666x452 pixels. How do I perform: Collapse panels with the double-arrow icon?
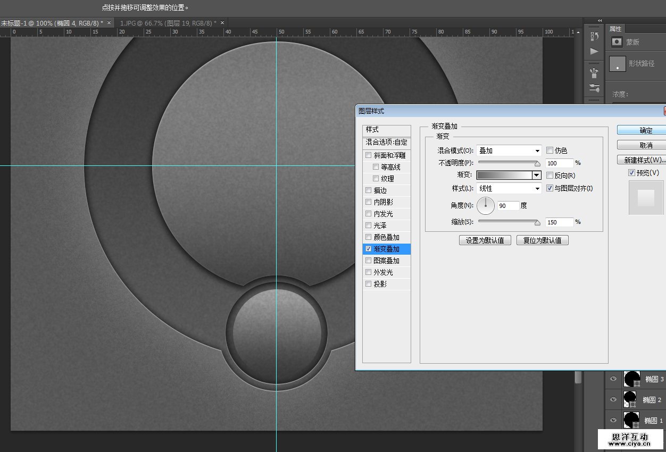tap(600, 21)
